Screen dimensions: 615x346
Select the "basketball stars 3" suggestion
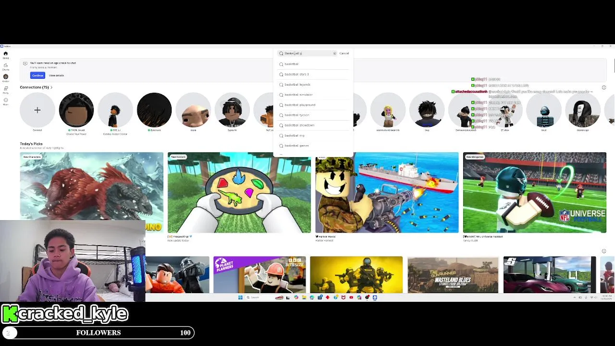[x=313, y=74]
